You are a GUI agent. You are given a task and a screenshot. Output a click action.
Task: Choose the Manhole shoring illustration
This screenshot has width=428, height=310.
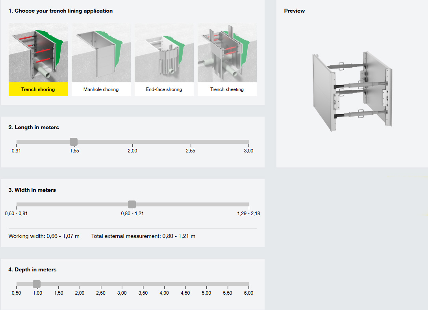[x=101, y=52]
